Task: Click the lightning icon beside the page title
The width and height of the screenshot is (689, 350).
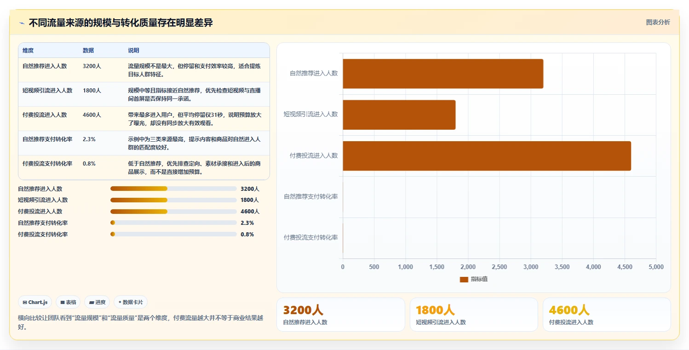Action: (22, 23)
